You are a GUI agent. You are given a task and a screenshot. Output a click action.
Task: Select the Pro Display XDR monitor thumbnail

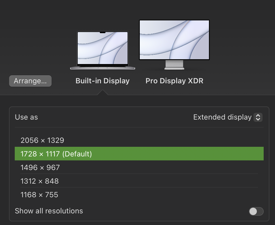(174, 45)
